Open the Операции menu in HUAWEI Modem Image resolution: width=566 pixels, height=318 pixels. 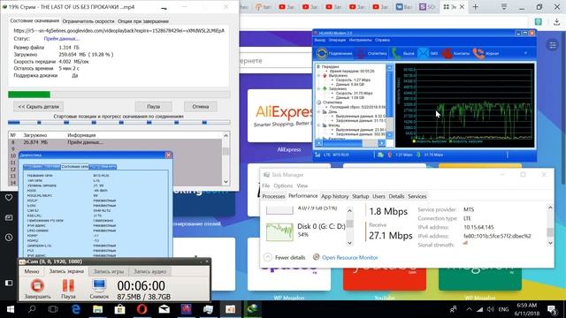pos(337,40)
